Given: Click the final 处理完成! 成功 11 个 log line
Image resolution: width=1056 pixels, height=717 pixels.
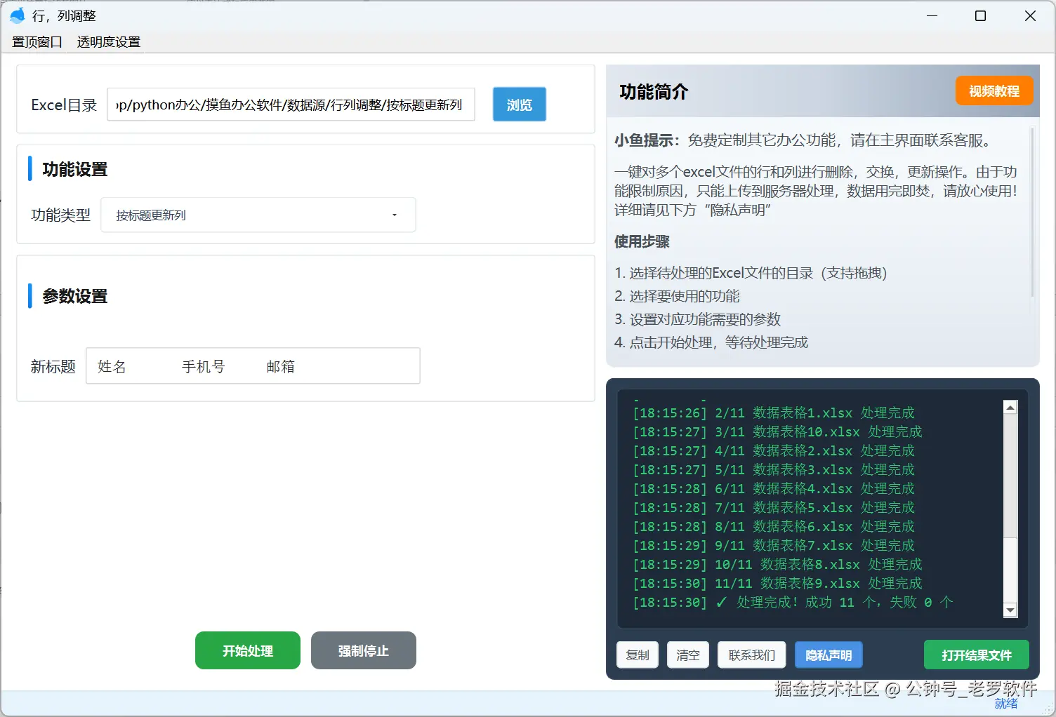Looking at the screenshot, I should 793,602.
